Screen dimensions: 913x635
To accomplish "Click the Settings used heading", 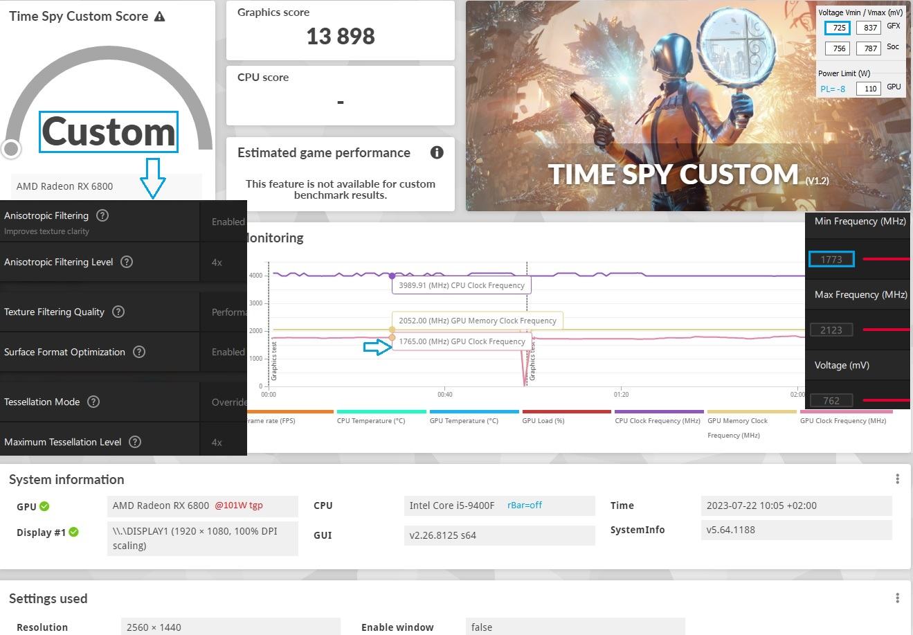I will (x=48, y=598).
